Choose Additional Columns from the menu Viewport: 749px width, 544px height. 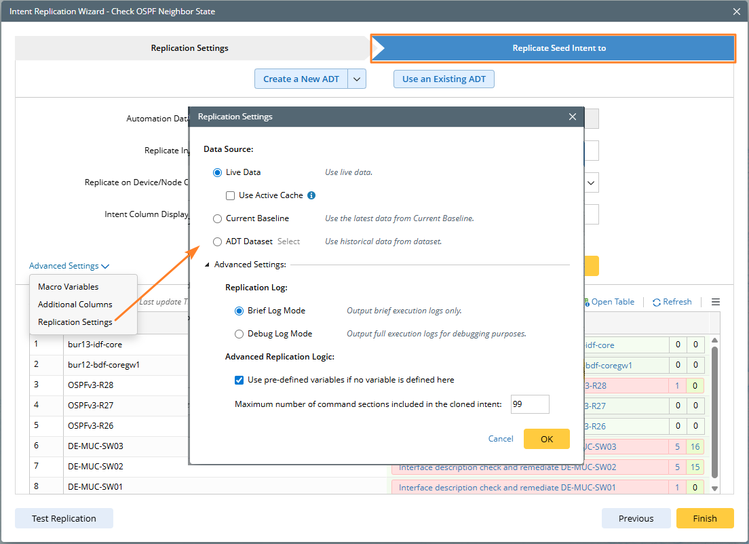pyautogui.click(x=75, y=305)
